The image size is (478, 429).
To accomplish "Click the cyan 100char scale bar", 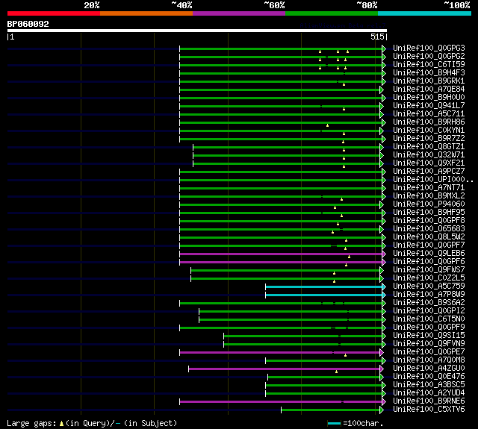I will (x=334, y=423).
